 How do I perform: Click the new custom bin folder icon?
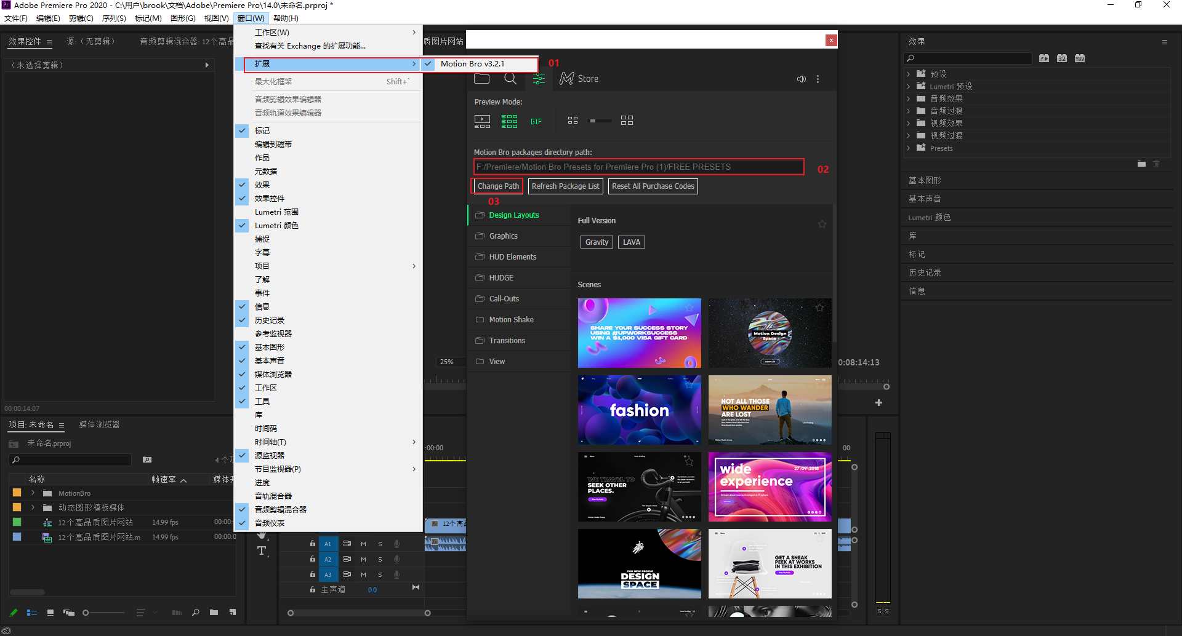[x=1141, y=164]
